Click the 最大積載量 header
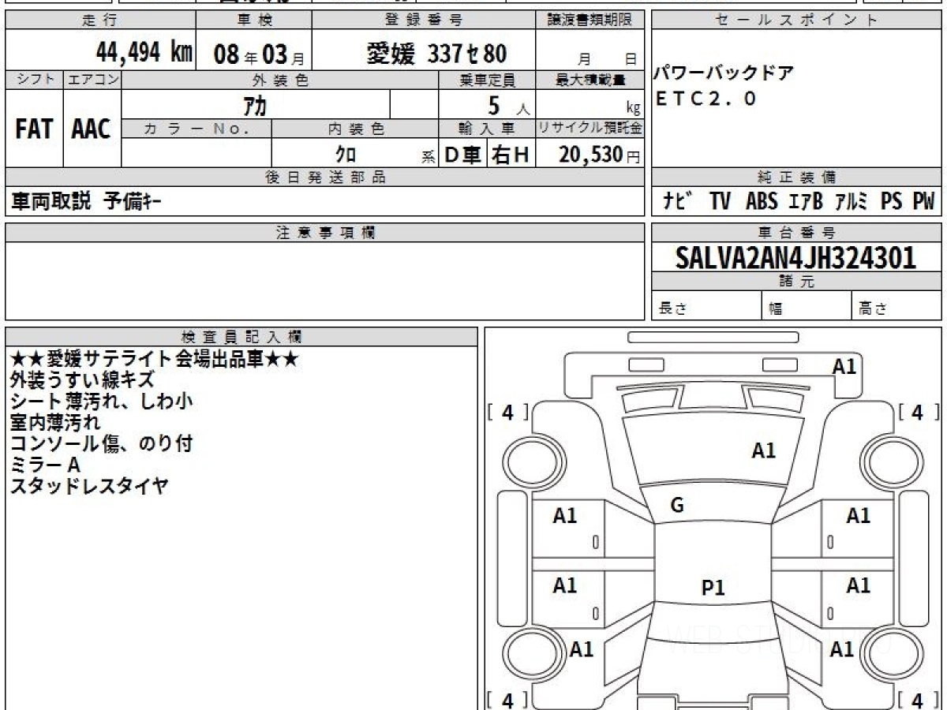 pyautogui.click(x=590, y=80)
